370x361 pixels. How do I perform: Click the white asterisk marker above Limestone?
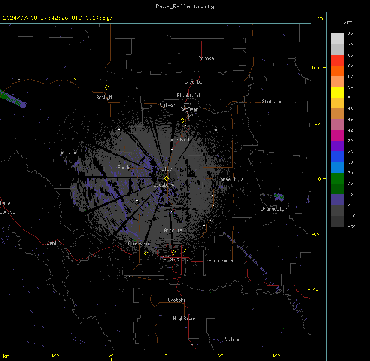coord(66,148)
